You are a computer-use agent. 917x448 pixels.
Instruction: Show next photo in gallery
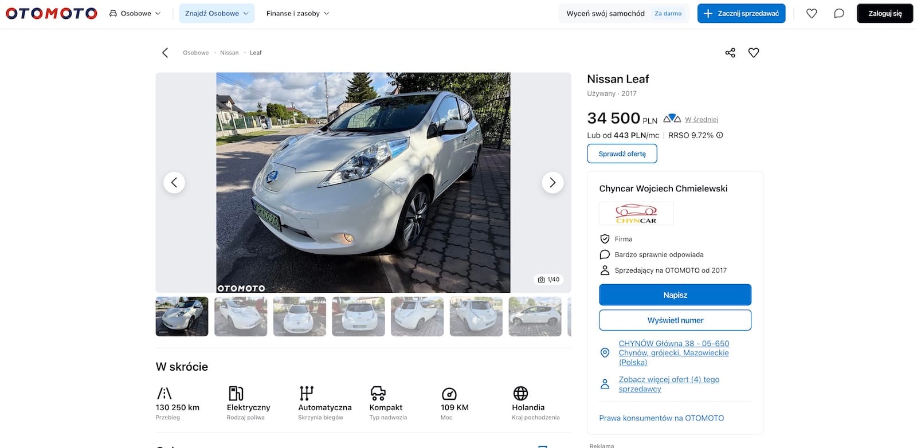(552, 183)
